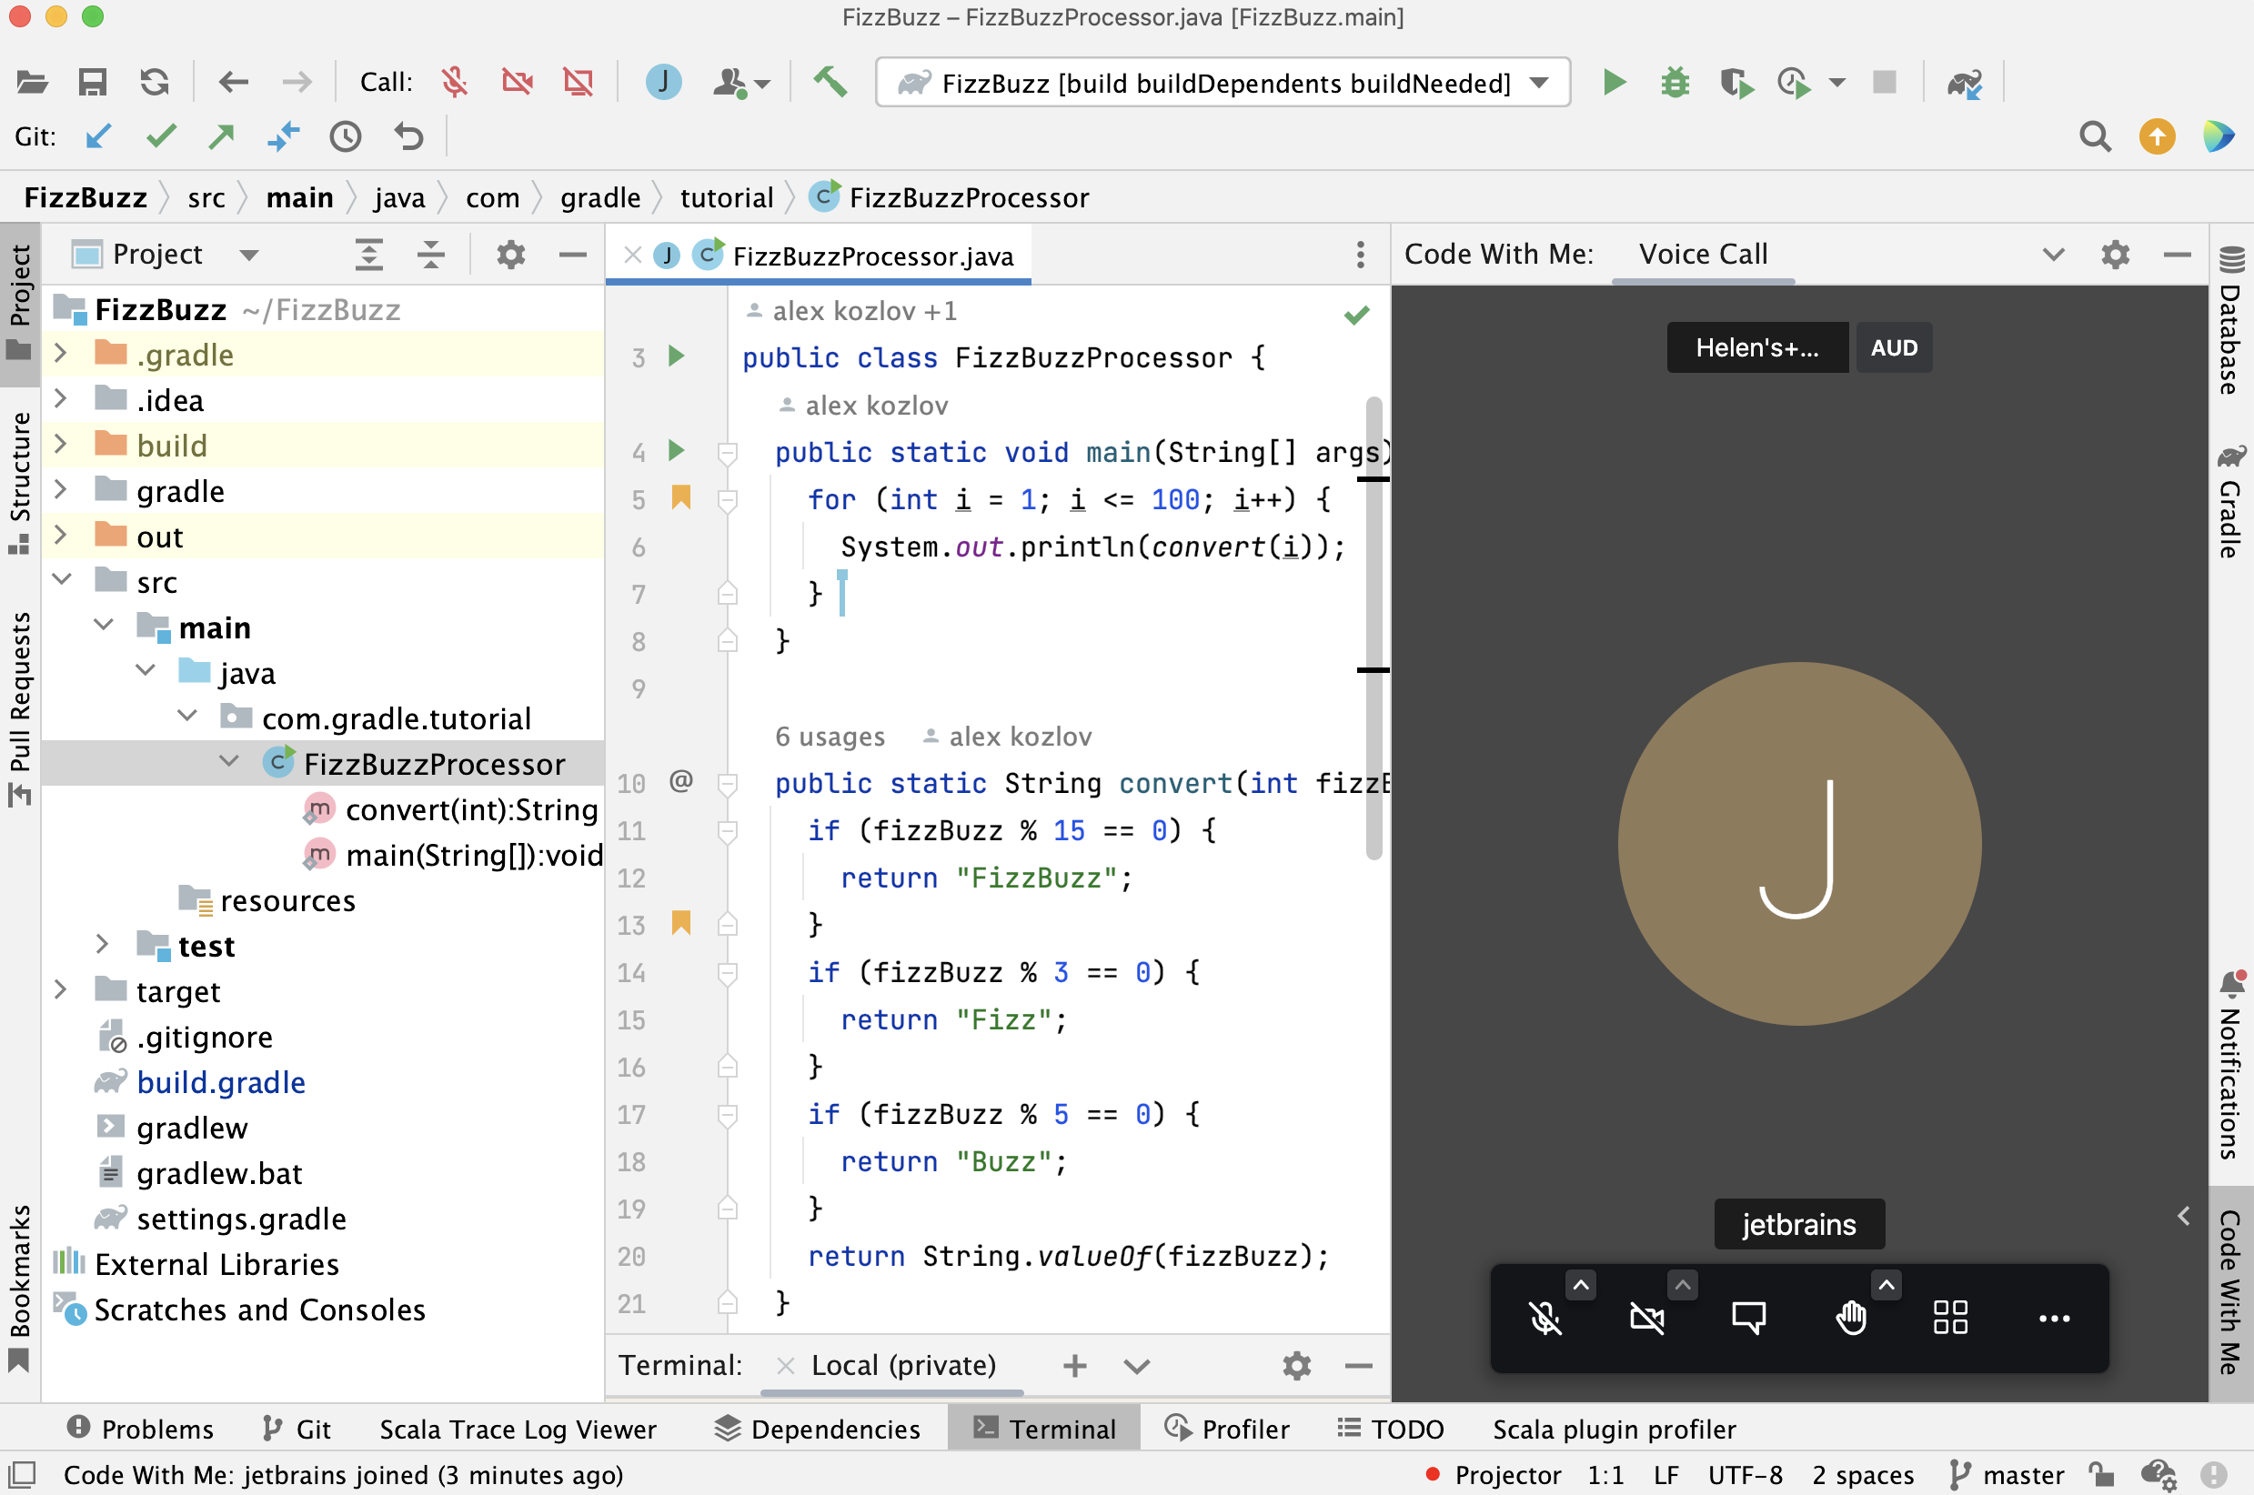Open Search Everywhere magnifier
This screenshot has height=1495, width=2254.
tap(2095, 137)
